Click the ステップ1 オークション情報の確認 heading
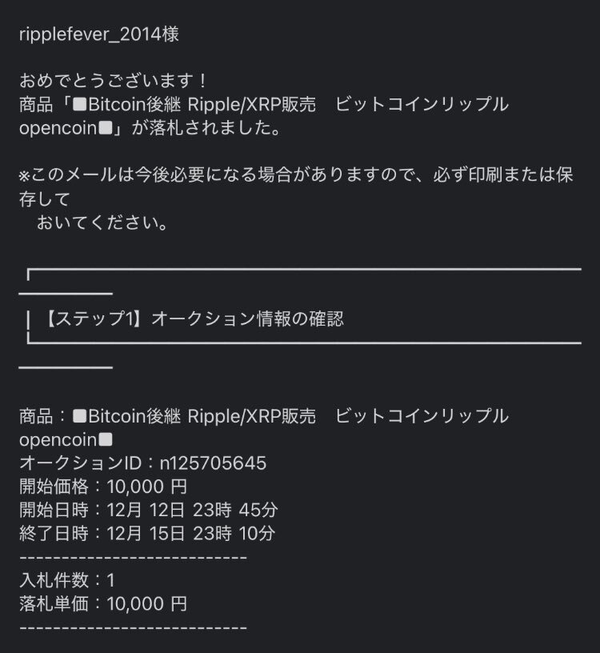Image resolution: width=600 pixels, height=653 pixels. (x=192, y=318)
